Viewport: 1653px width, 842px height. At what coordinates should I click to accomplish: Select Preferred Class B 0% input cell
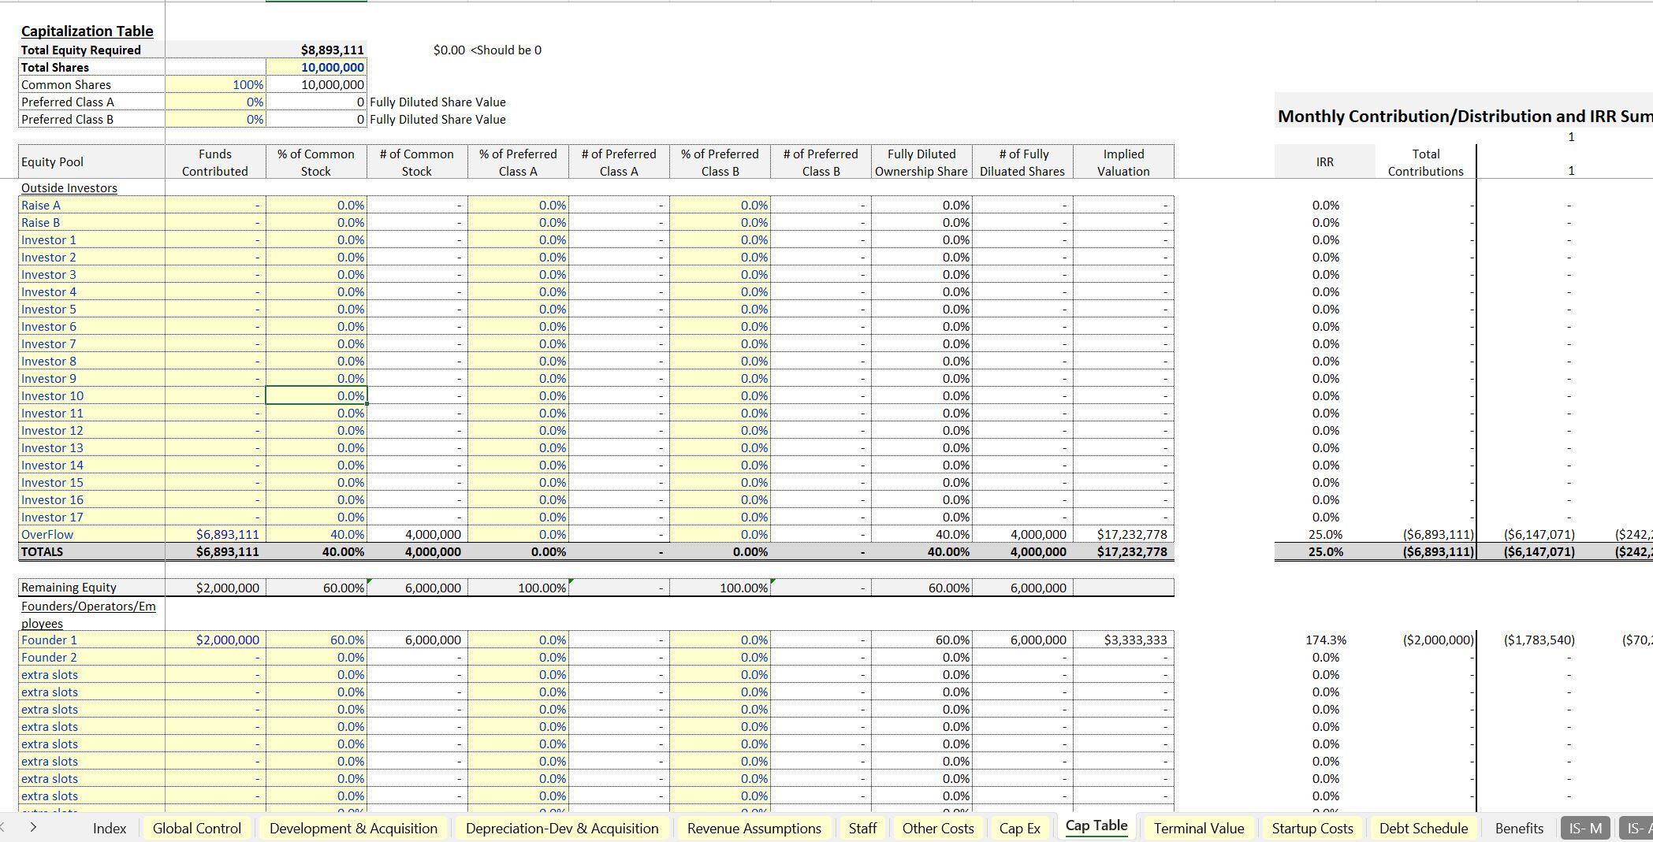(215, 119)
